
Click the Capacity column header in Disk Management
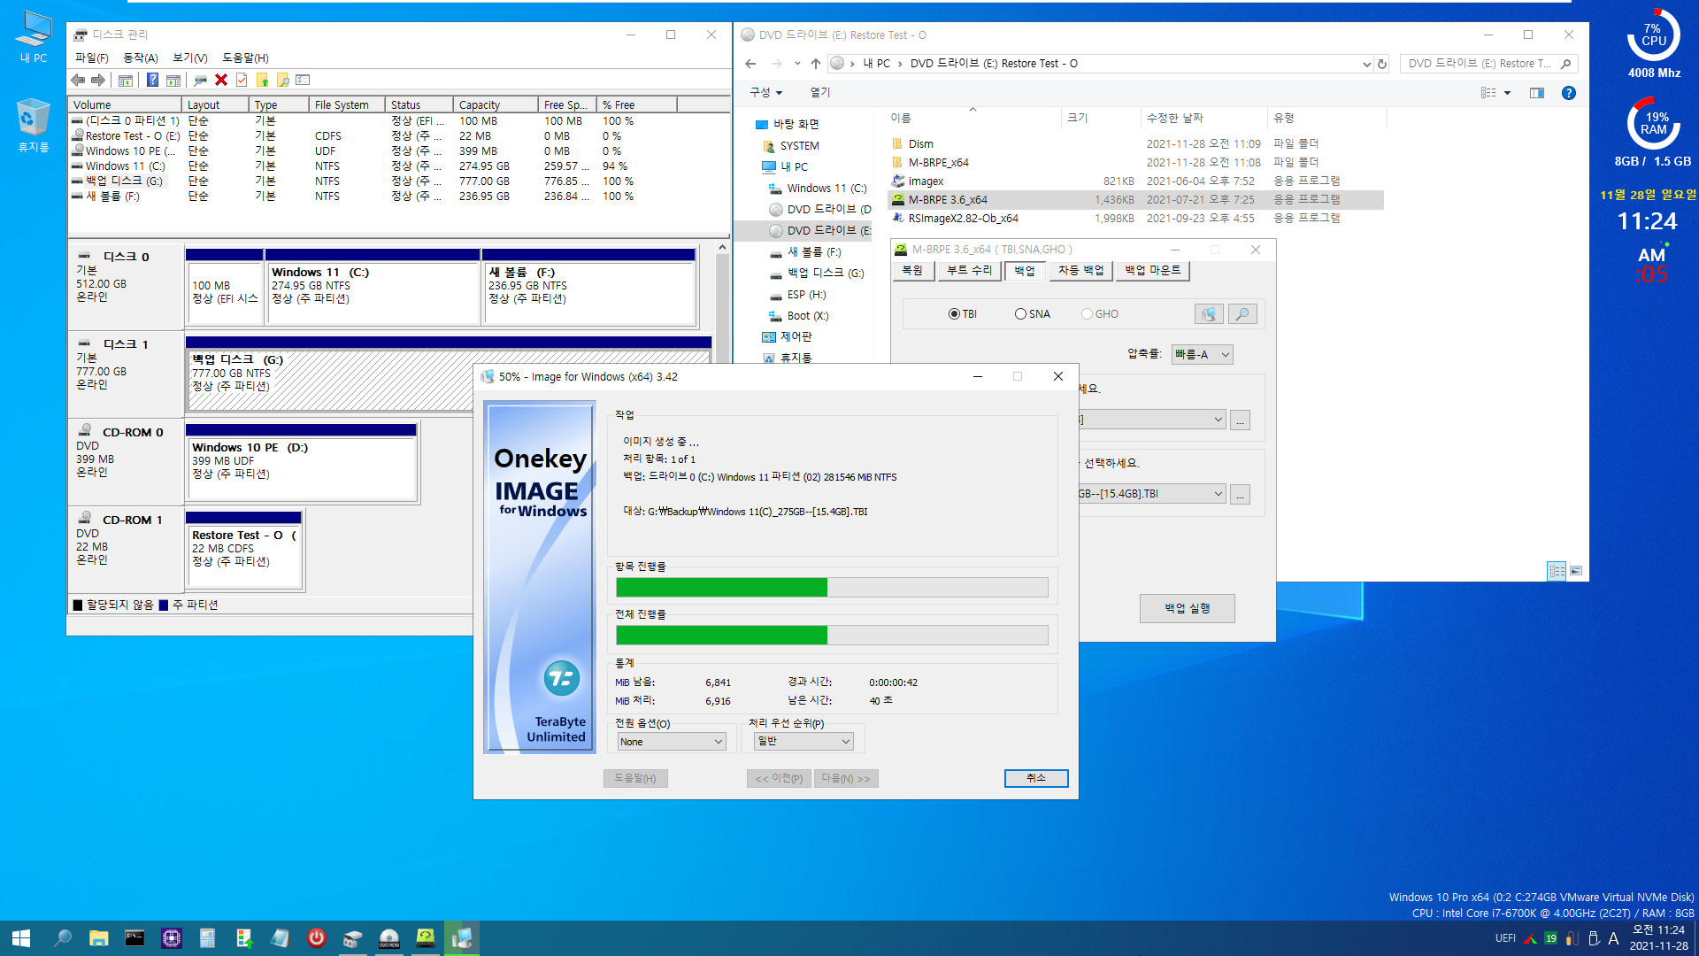[496, 104]
